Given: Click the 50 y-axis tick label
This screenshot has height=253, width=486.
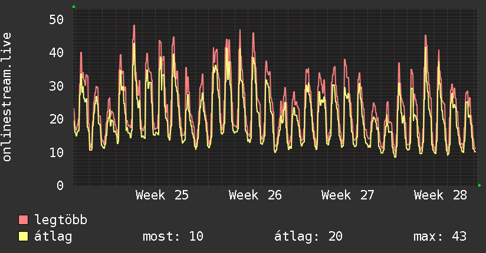Looking at the screenshot, I should pyautogui.click(x=57, y=20).
